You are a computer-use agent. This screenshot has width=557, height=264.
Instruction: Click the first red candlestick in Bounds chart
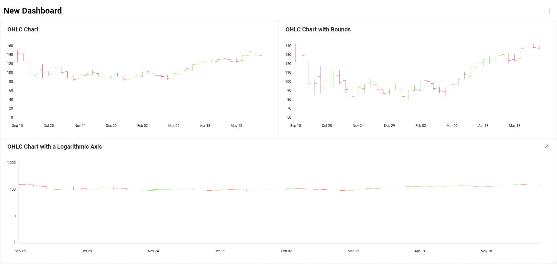tap(296, 53)
